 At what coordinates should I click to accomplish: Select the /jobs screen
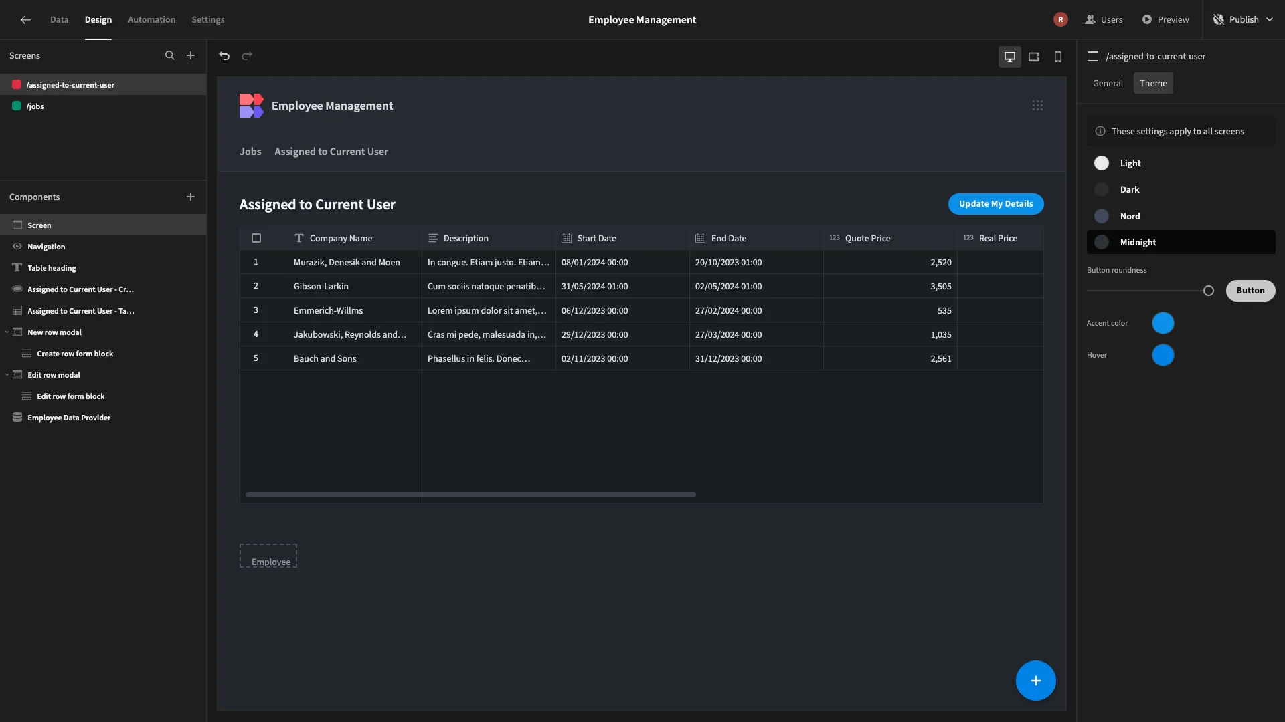point(103,106)
